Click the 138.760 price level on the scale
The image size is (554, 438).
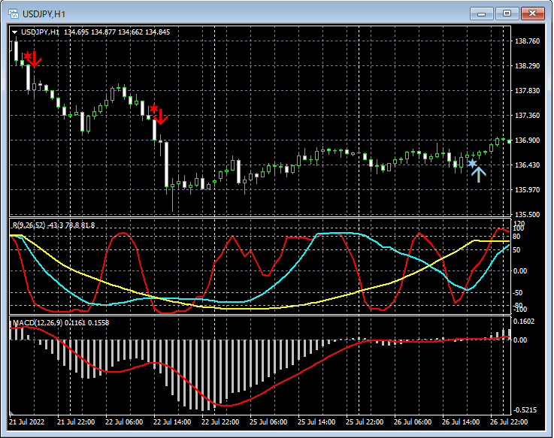[527, 41]
